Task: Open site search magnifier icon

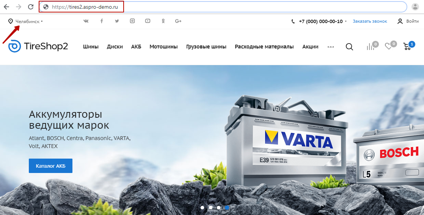Action: click(349, 47)
